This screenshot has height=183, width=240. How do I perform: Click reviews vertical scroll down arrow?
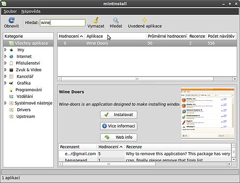click(234, 159)
